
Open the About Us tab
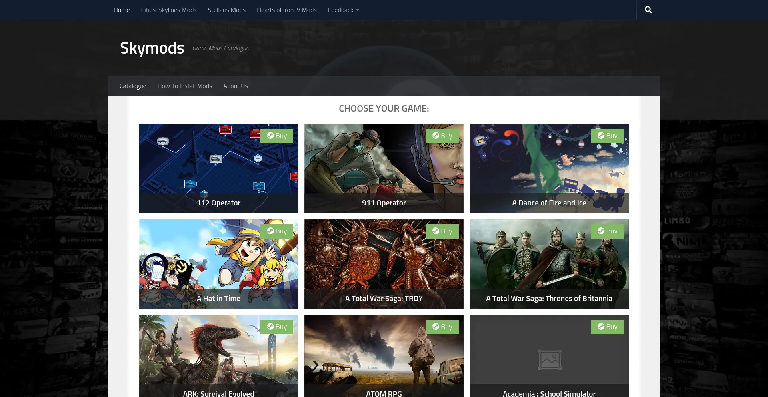coord(235,86)
